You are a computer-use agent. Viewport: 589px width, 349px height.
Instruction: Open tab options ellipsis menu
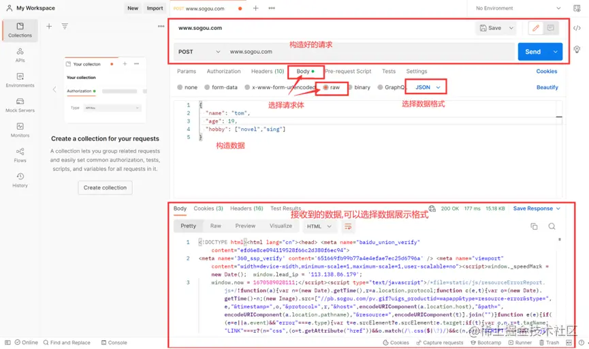(272, 8)
